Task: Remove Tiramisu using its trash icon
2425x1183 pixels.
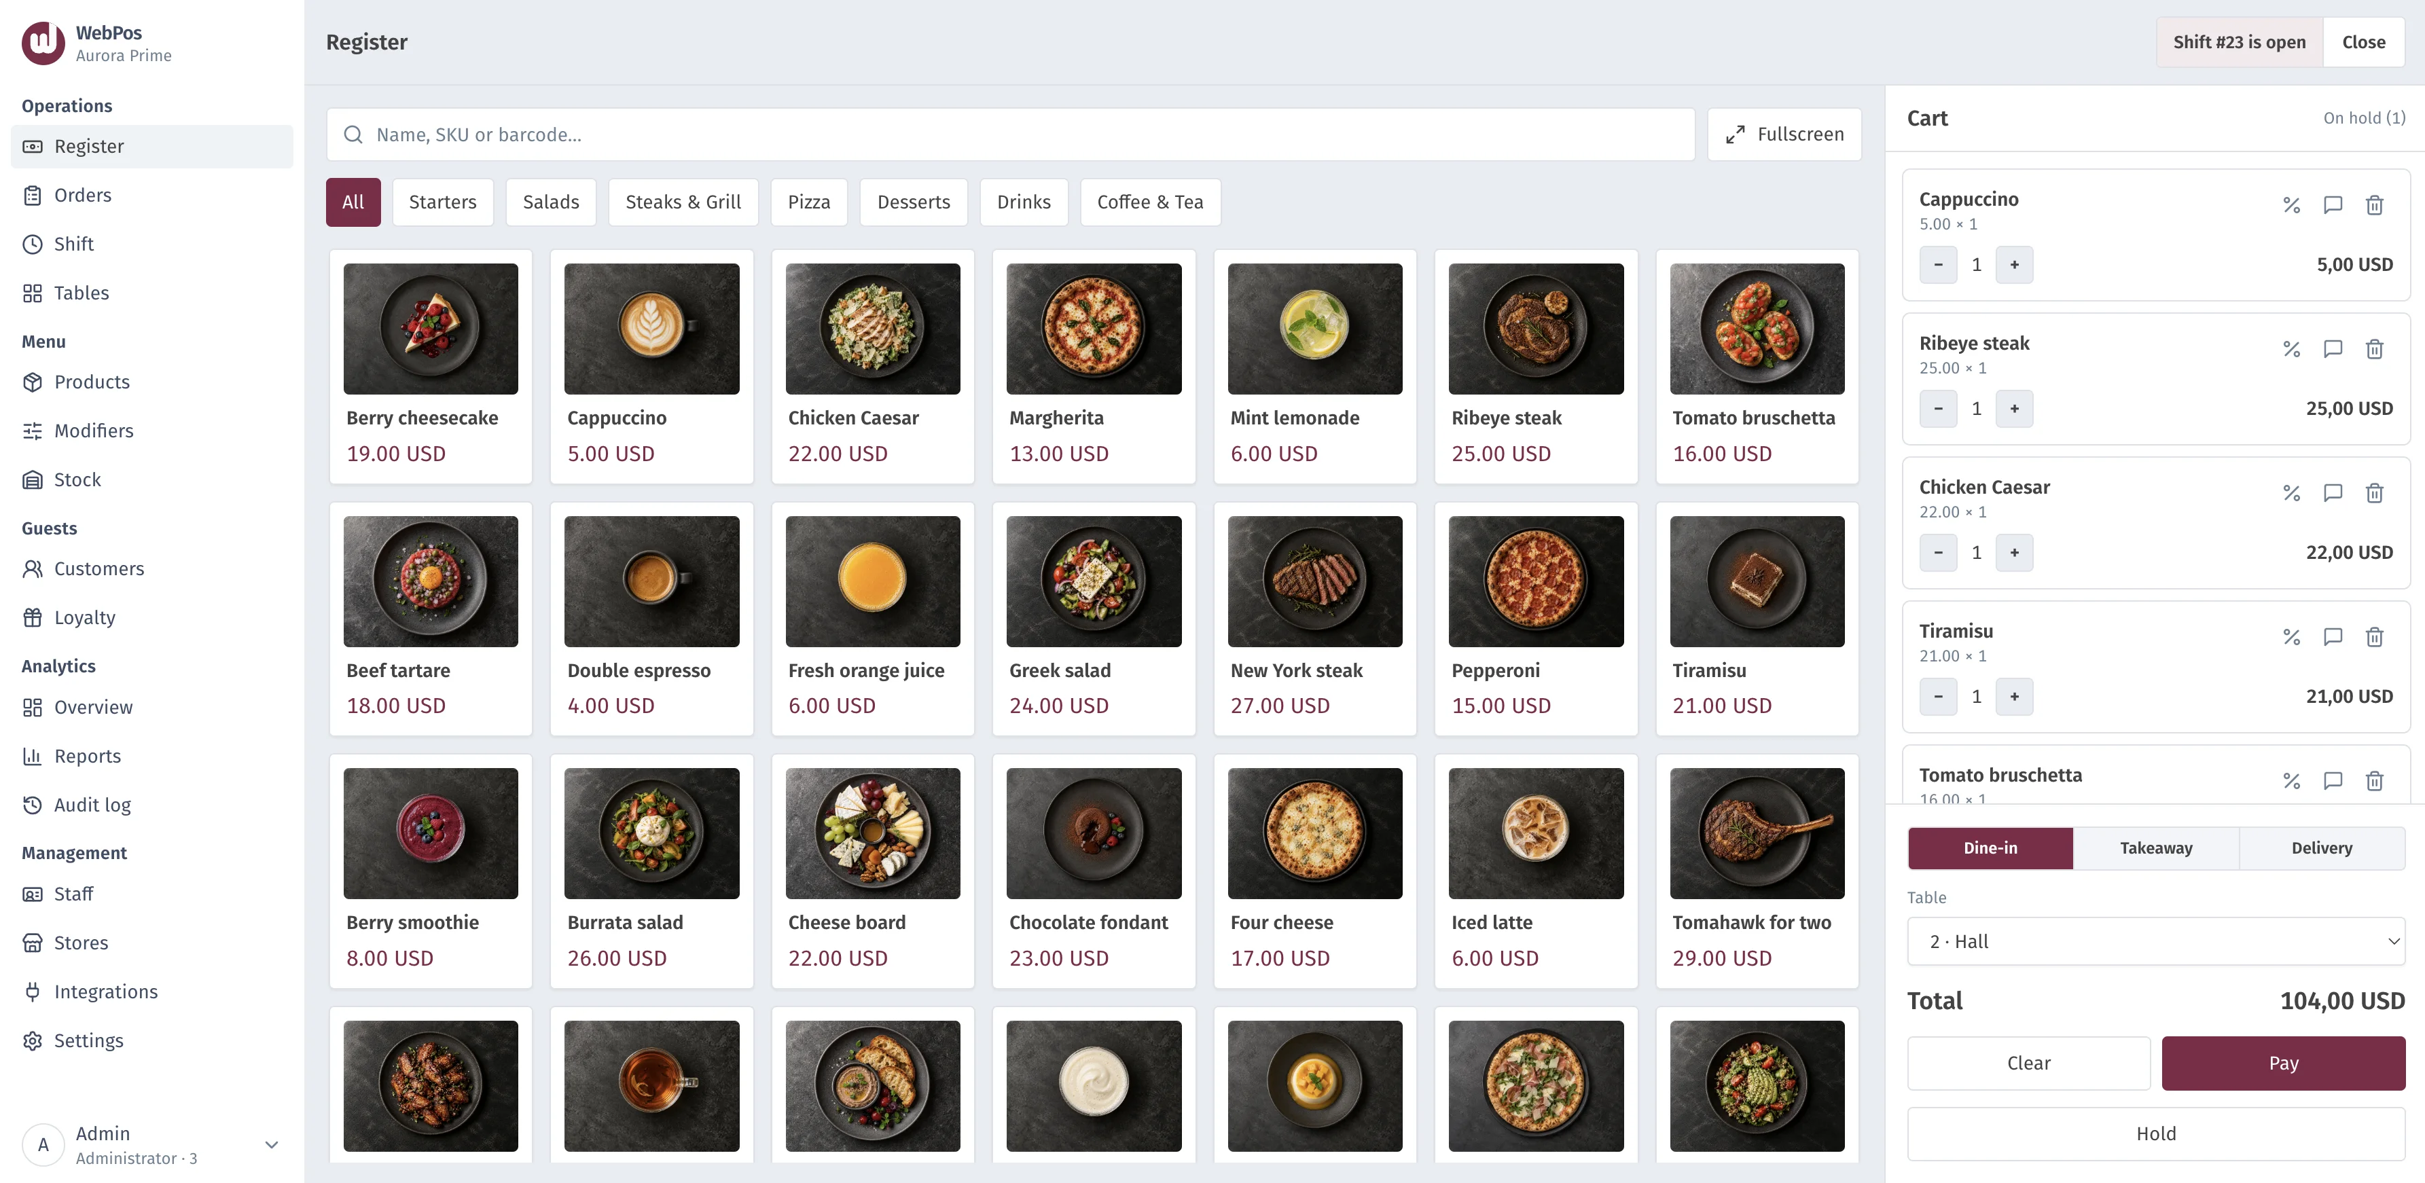Action: click(x=2374, y=637)
